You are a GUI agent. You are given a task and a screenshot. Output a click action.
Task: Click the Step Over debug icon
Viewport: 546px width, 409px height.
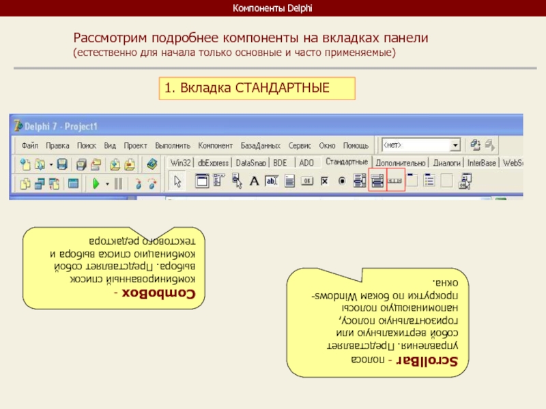coord(152,183)
